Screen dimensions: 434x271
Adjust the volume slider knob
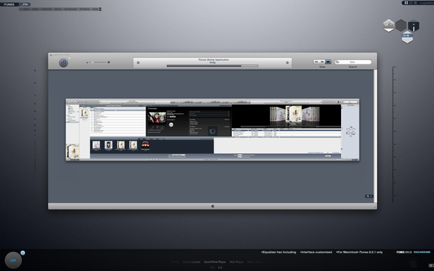[93, 62]
